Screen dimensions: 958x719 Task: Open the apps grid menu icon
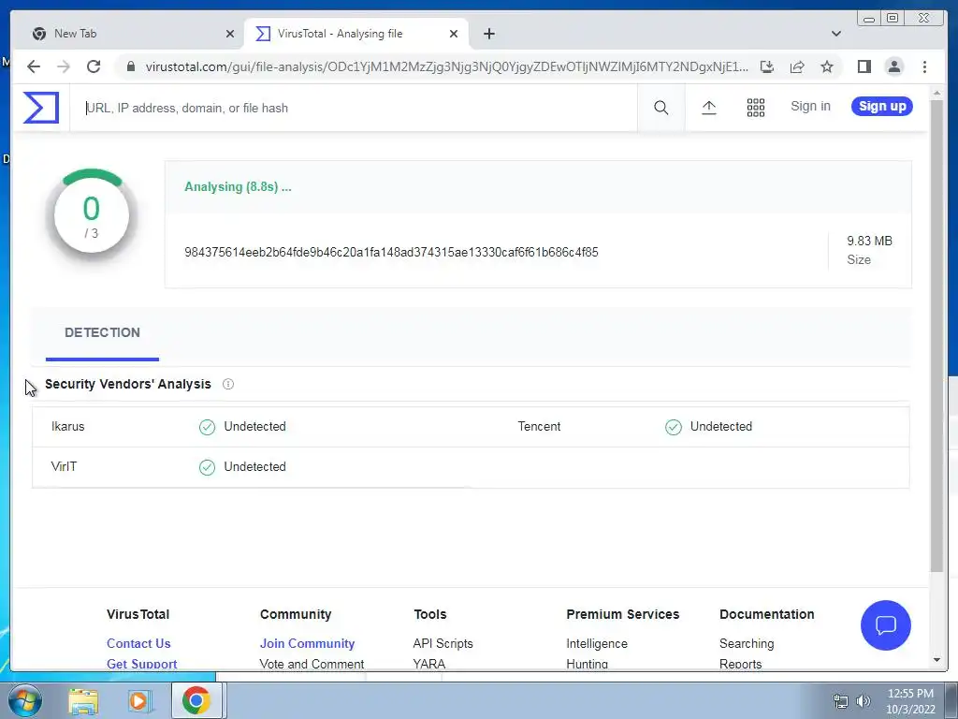(756, 109)
